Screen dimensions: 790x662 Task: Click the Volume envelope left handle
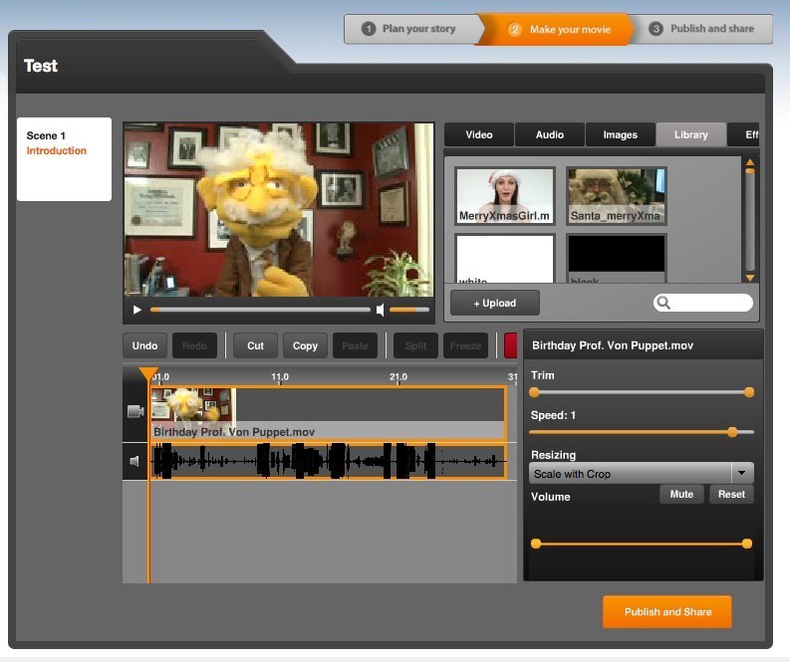pyautogui.click(x=536, y=544)
